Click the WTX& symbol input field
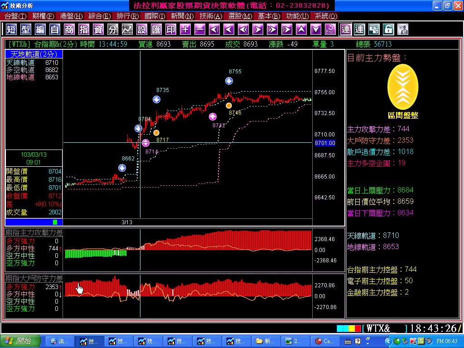The image size is (464, 348). (385, 328)
